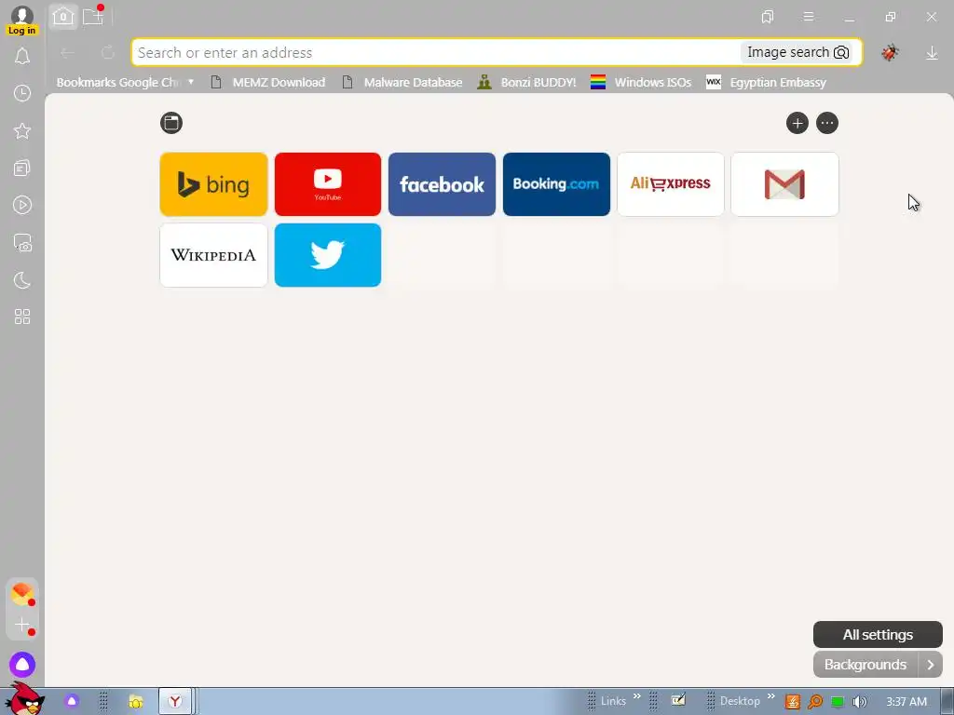
Task: Open the home tab with zero counter
Action: (x=63, y=17)
